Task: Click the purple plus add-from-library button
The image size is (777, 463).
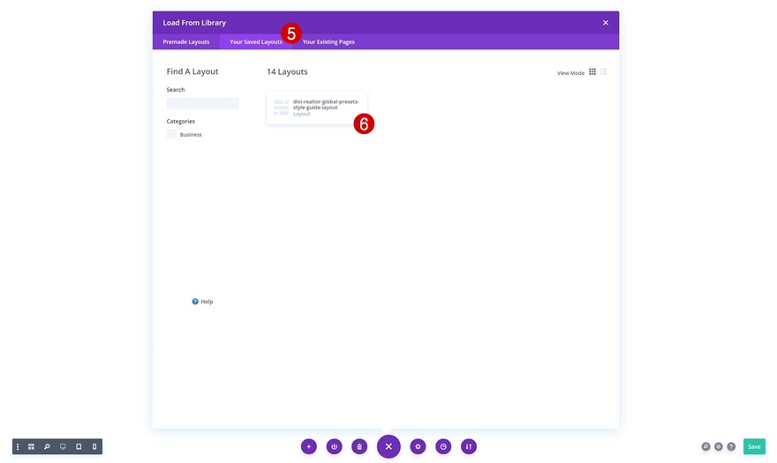Action: [309, 446]
